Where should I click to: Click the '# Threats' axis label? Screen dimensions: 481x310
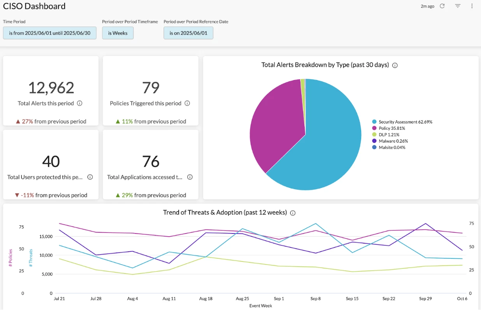31,258
